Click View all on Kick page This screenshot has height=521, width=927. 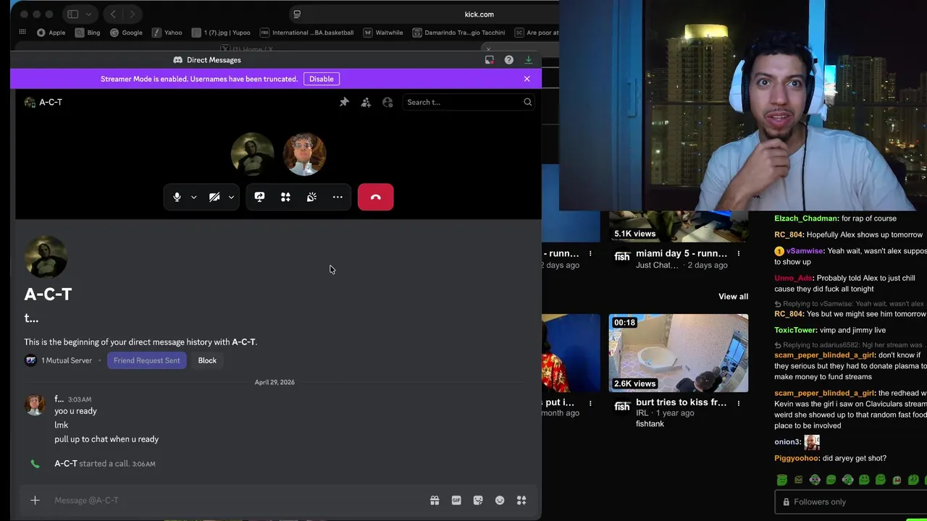point(733,297)
